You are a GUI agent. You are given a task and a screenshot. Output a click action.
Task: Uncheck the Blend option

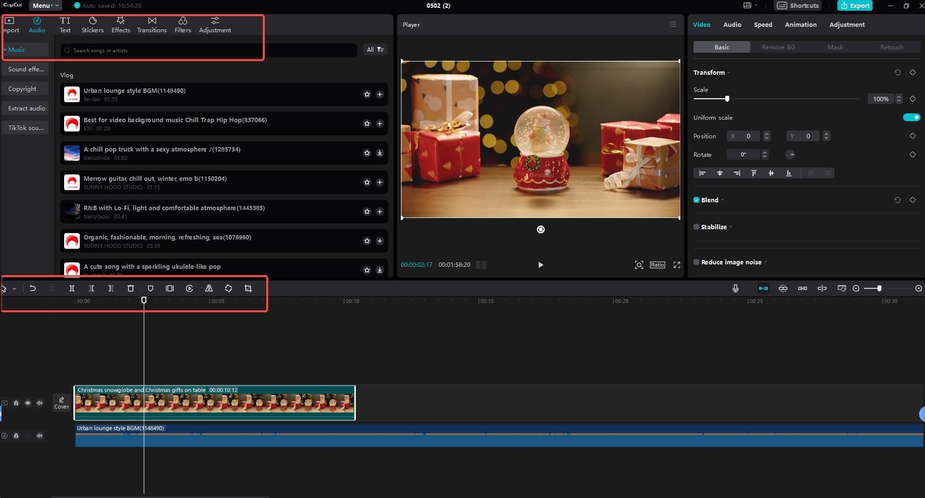(x=696, y=200)
